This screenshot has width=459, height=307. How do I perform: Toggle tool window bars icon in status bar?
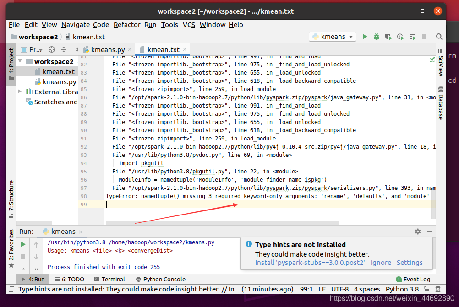pyautogui.click(x=11, y=289)
